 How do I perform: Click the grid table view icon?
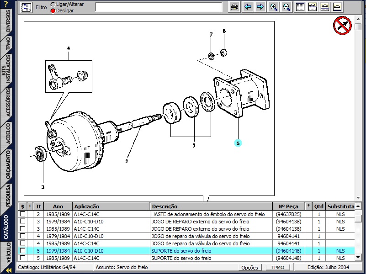tap(300, 7)
